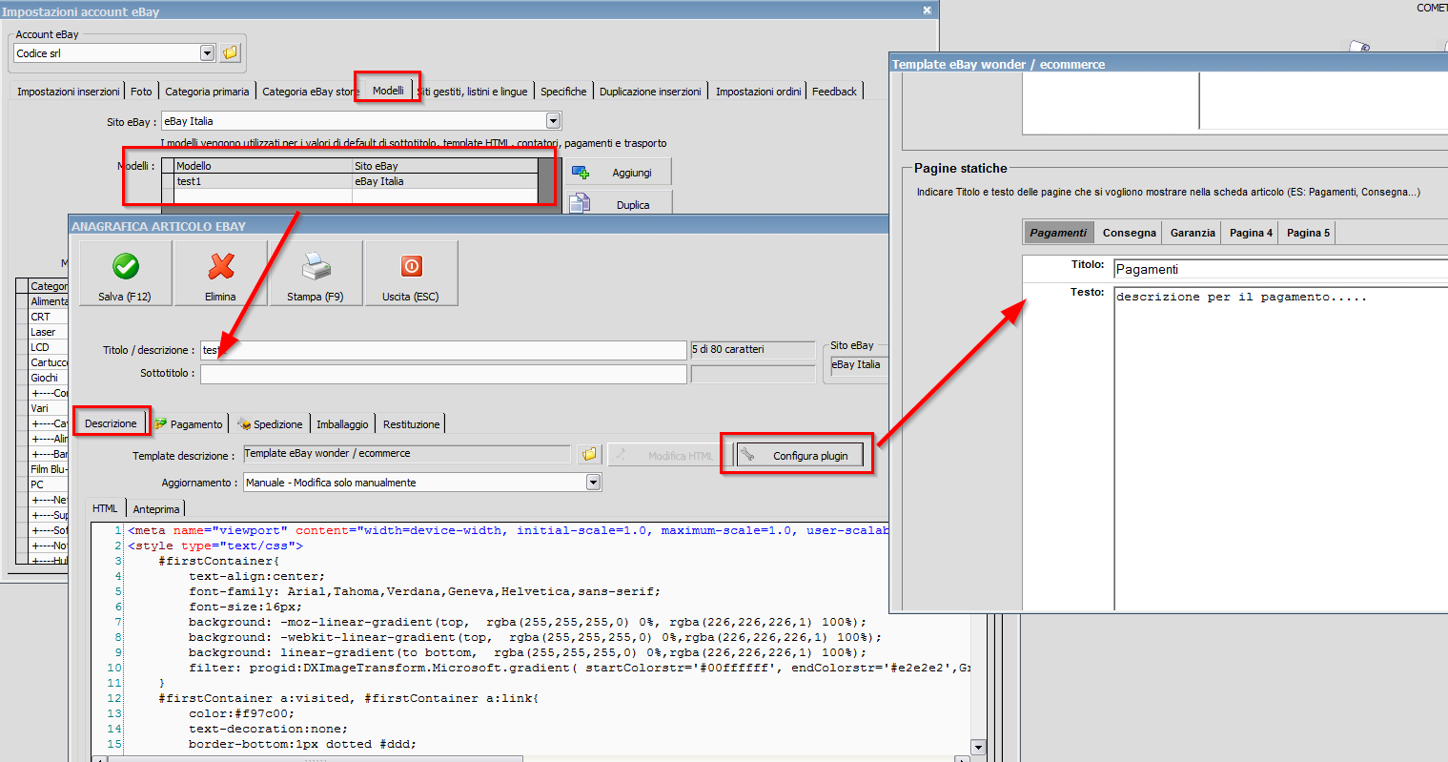Viewport: 1448px width, 762px height.
Task: Expand the Sito eBay combo box
Action: [x=553, y=121]
